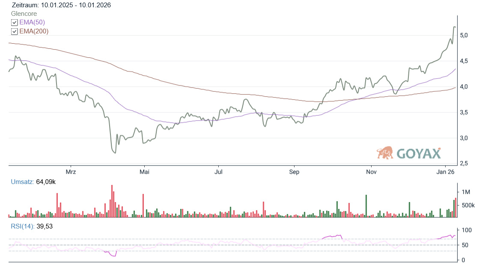
Task: Click the Nov label on time axis
Action: click(x=371, y=172)
